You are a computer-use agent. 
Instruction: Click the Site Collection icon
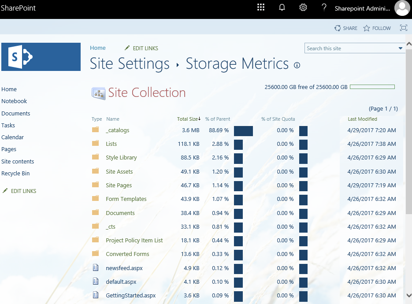tap(99, 93)
